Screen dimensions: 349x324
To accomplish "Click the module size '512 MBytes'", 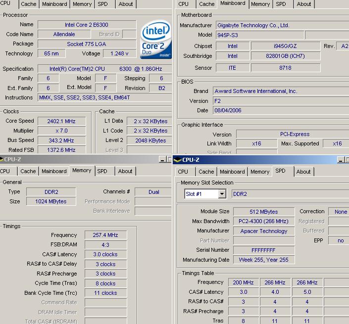I will pos(264,212).
